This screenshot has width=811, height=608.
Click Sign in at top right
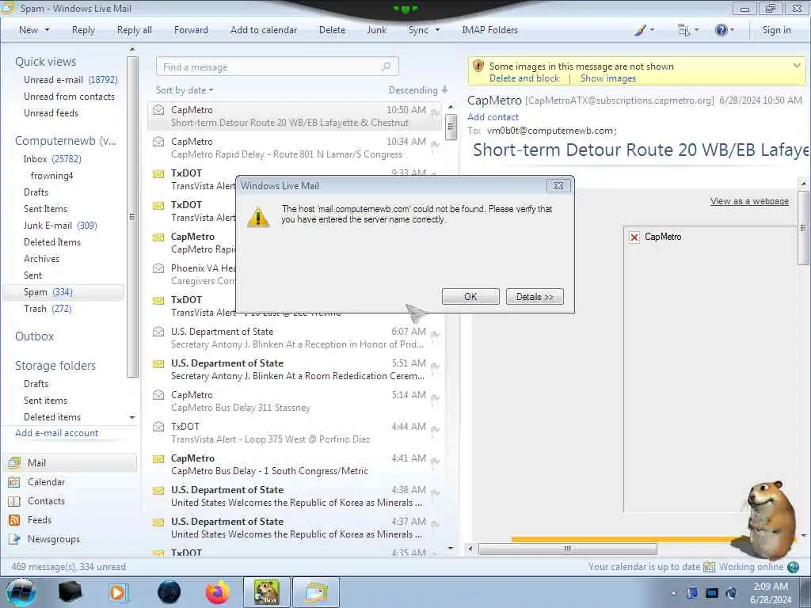click(776, 30)
